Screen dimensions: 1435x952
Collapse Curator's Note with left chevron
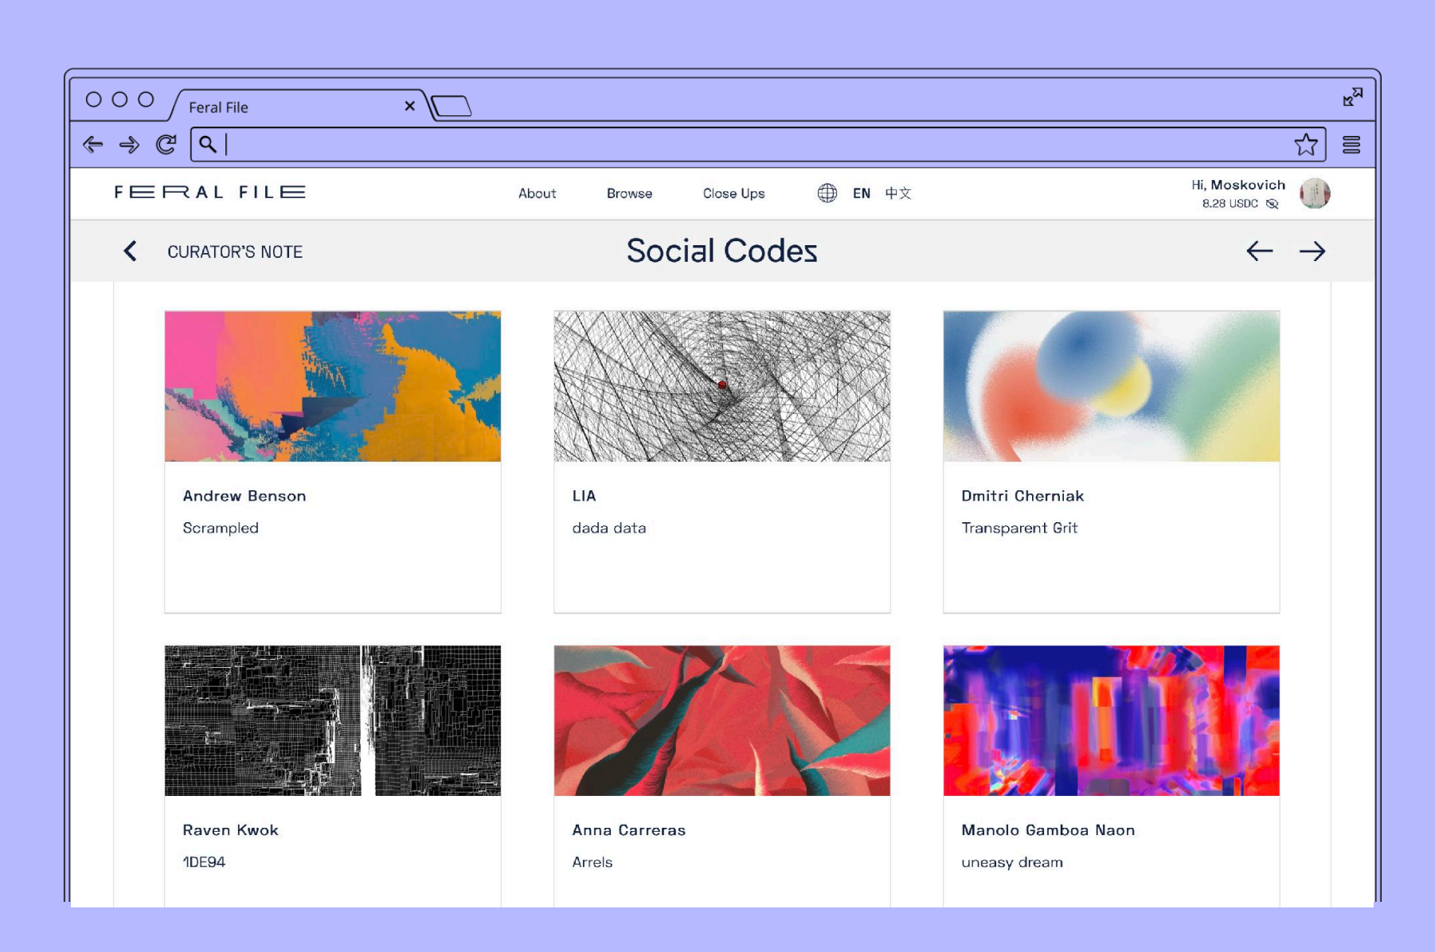[x=131, y=252]
